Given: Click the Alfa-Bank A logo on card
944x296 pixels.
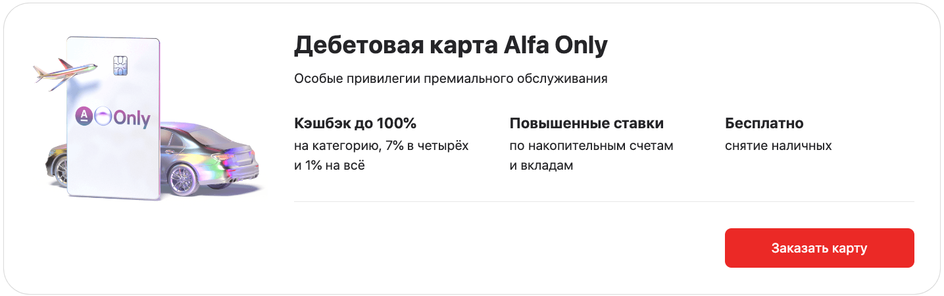Looking at the screenshot, I should (x=84, y=116).
